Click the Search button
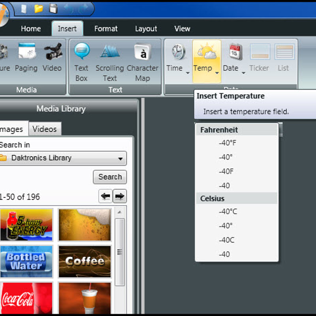The image size is (316, 316). (110, 177)
